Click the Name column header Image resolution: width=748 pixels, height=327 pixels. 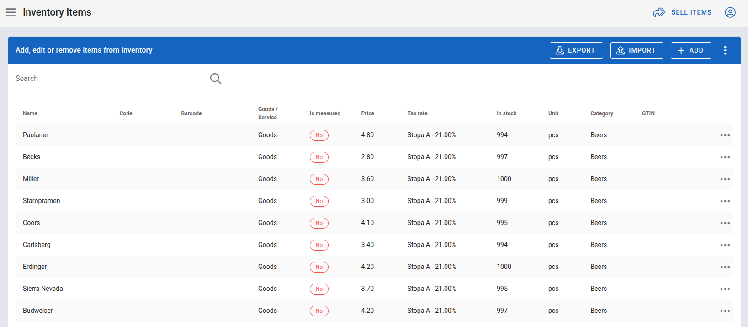tap(30, 113)
